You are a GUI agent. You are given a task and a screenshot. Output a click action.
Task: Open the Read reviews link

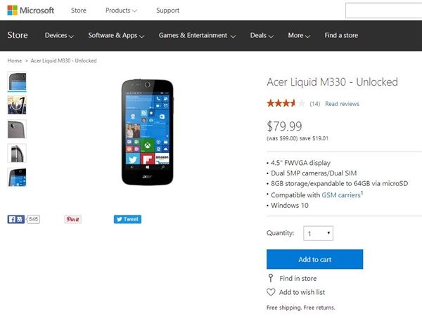[x=342, y=104]
